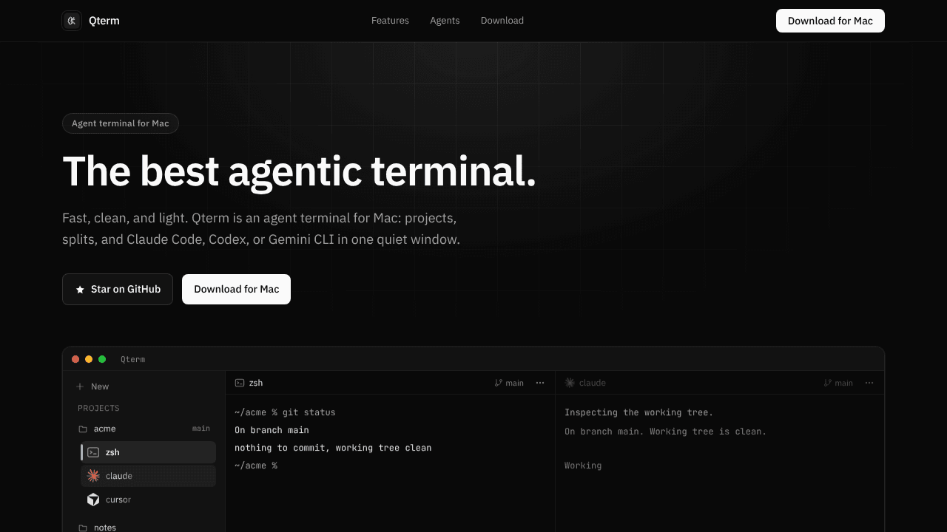Open the notes project row

pos(144,527)
